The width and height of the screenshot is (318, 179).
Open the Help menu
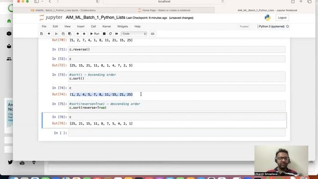(137, 26)
